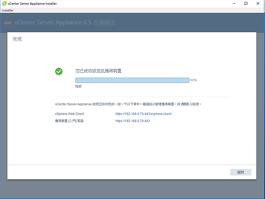Click the vCenter Server Appliance Installer title icon
This screenshot has height=199, width=265.
pos(4,4)
